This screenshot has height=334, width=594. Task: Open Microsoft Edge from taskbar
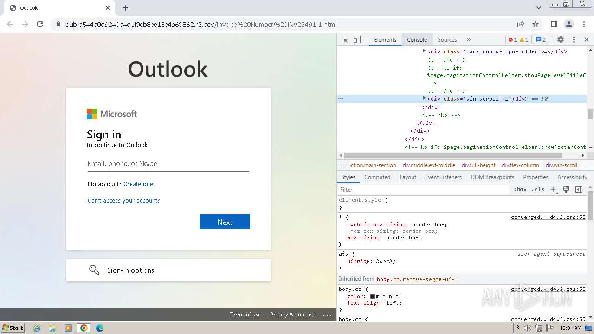[x=100, y=328]
